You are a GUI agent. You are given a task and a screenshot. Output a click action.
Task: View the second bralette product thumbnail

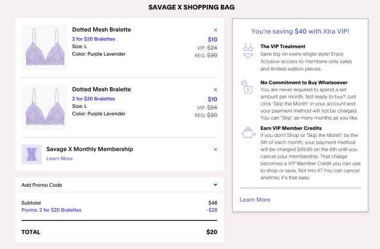44,108
